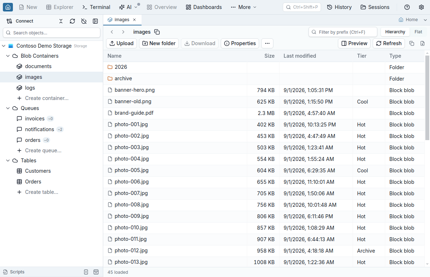
Task: Click the Create container plus icon
Action: pyautogui.click(x=19, y=98)
